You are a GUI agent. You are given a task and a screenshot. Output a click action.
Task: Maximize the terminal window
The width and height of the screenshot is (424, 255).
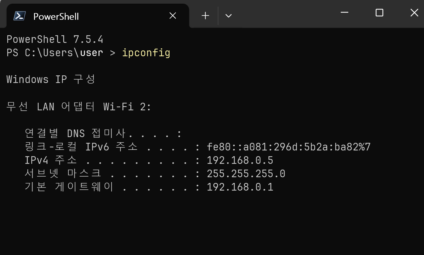coord(379,13)
